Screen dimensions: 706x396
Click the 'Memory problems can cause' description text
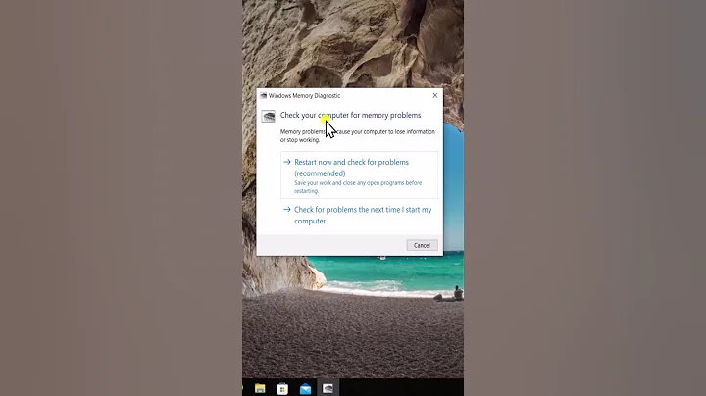click(x=358, y=136)
